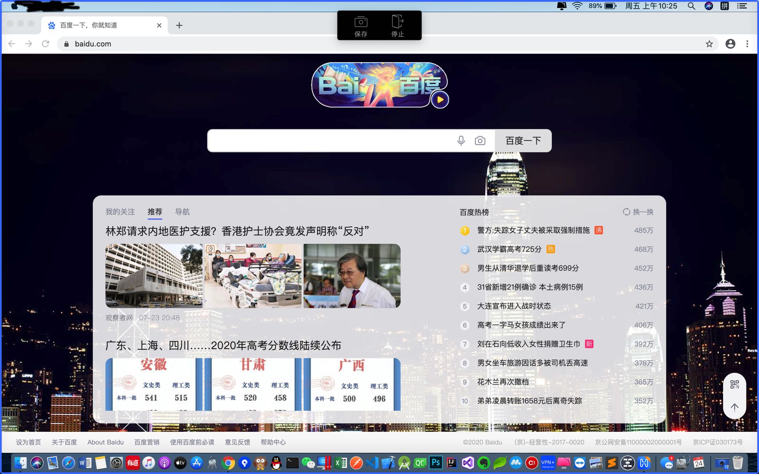Click the 百度营销 footer link

click(x=147, y=442)
